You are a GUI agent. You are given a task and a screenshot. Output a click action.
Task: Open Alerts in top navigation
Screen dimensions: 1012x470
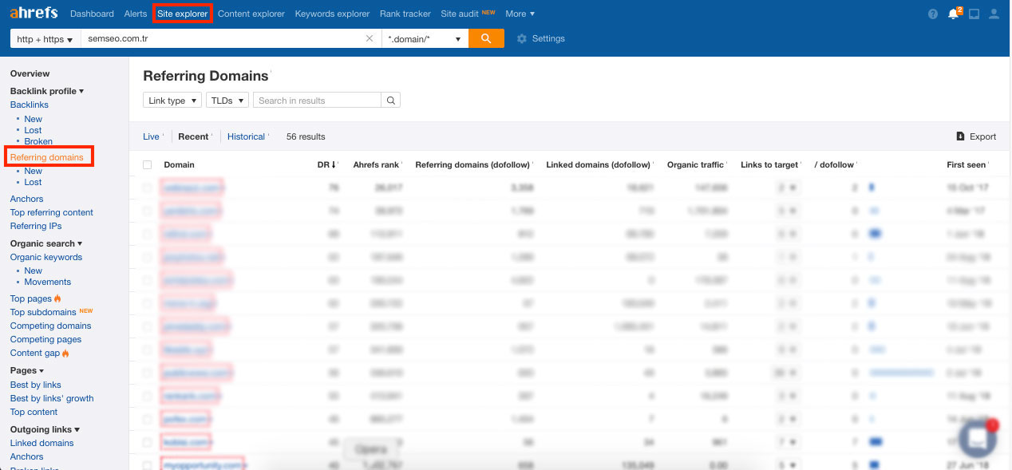pyautogui.click(x=135, y=14)
